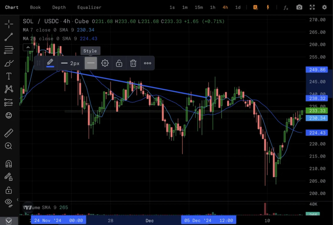Open the fx indicators menu
The width and height of the screenshot is (333, 225).
[x=286, y=7]
